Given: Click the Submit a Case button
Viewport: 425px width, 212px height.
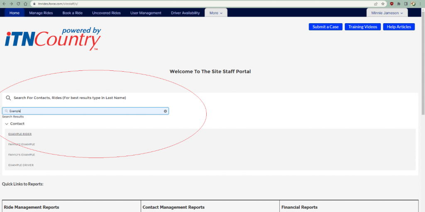Looking at the screenshot, I should 325,27.
